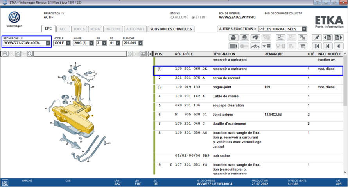The height and width of the screenshot is (187, 348).
Task: Open the single shopping cart icon
Action: 302,46
